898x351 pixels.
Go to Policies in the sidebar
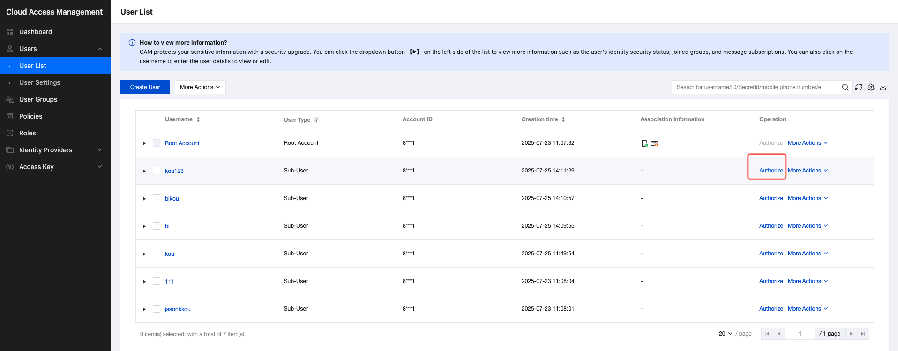(x=30, y=116)
